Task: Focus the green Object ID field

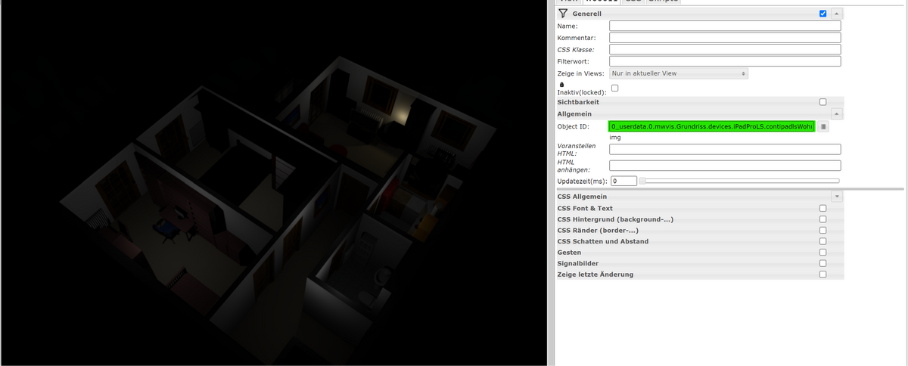Action: click(711, 126)
